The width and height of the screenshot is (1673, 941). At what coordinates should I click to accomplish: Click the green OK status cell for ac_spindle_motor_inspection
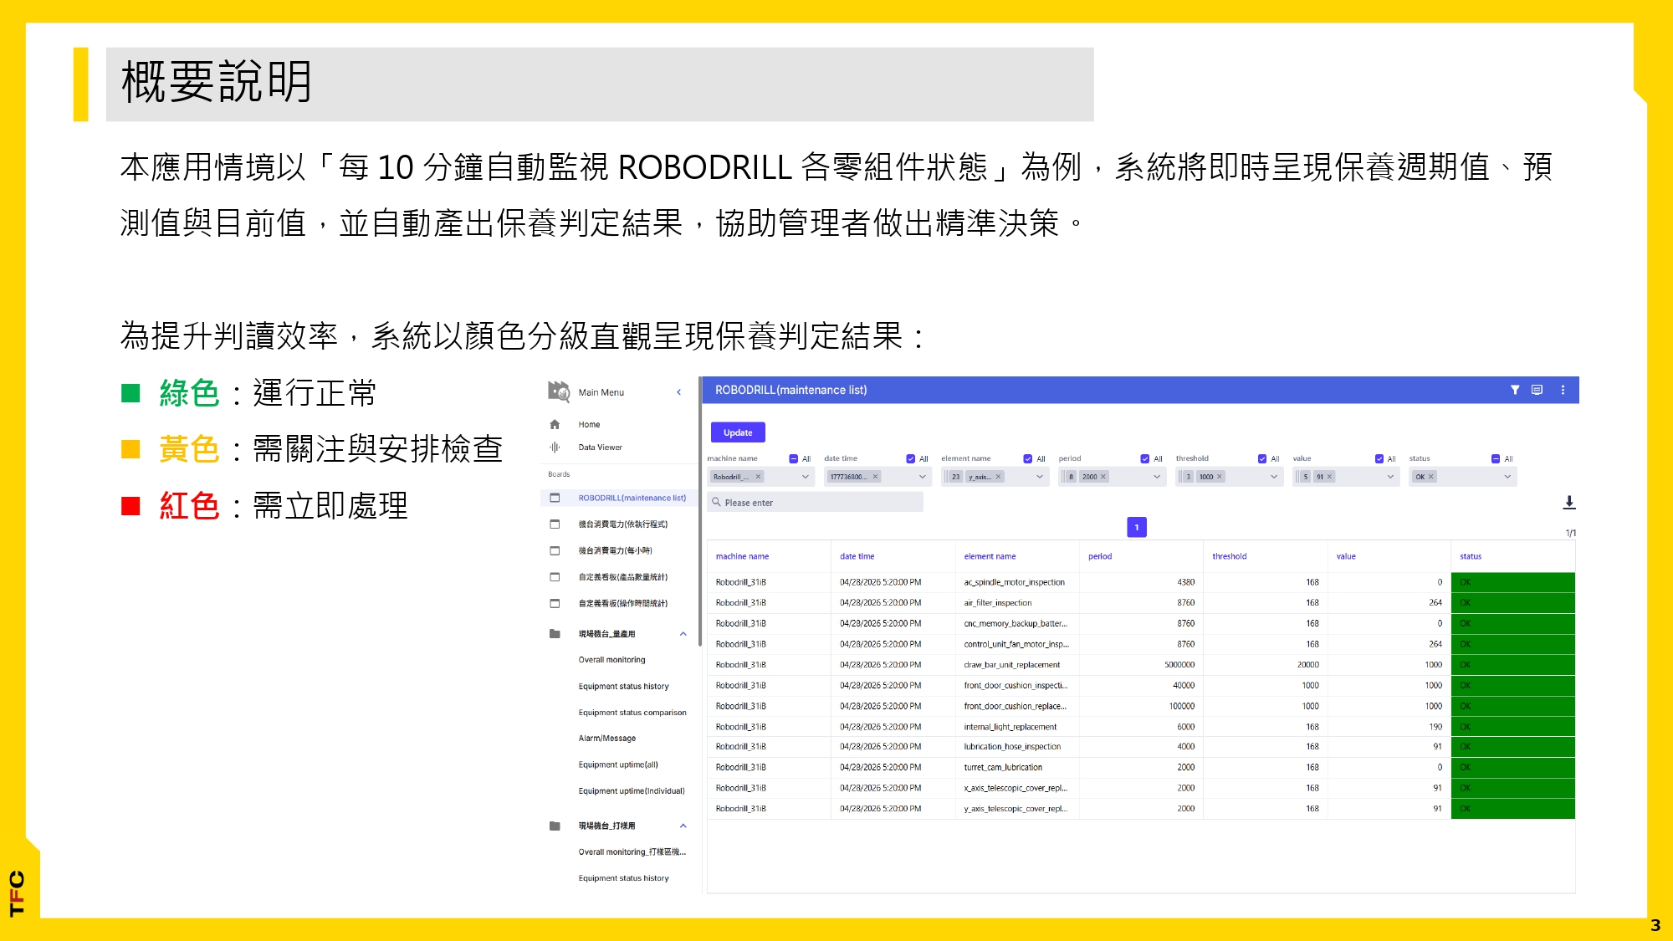point(1512,582)
